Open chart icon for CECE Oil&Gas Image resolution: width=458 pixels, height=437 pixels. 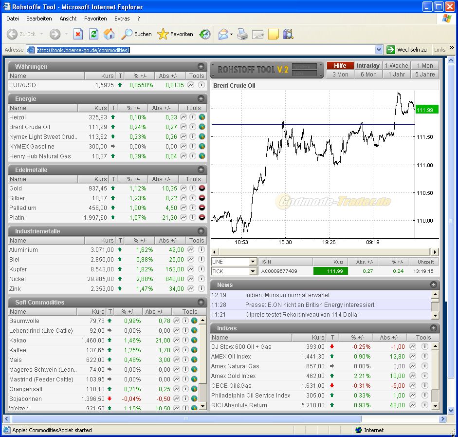(412, 385)
